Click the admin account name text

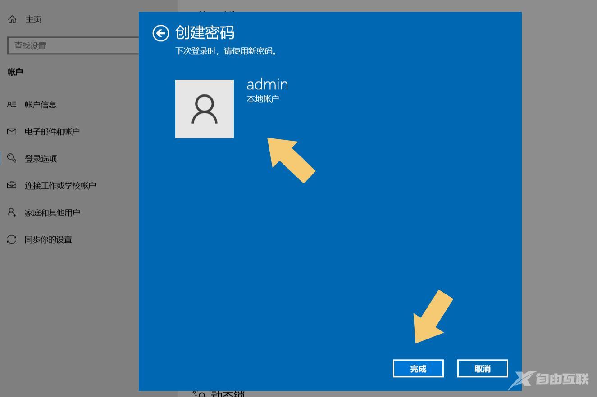coord(267,84)
